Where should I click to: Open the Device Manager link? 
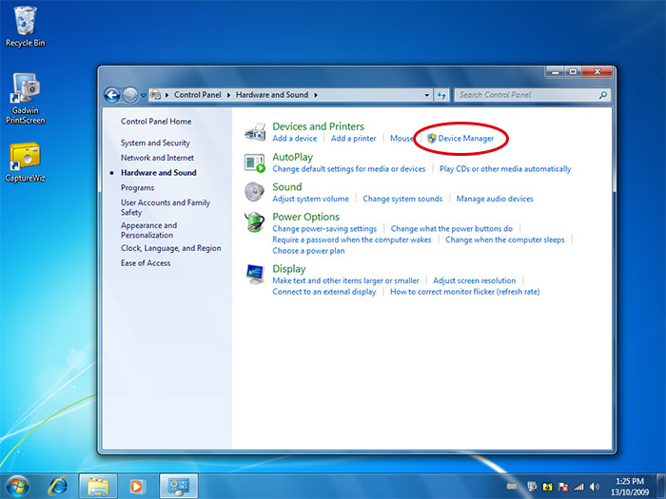[x=466, y=139]
